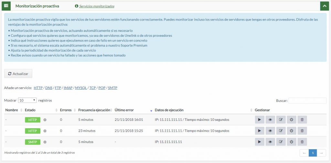The height and width of the screenshot is (163, 331).
Task: Click the '21/11/2018 16:01' last error cell
Action: 129,120
